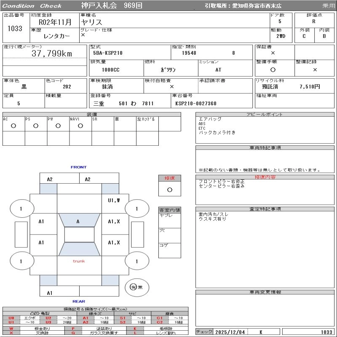337x337 pixels.
Task: Click the check date 2025/12/04 field
Action: (x=230, y=332)
